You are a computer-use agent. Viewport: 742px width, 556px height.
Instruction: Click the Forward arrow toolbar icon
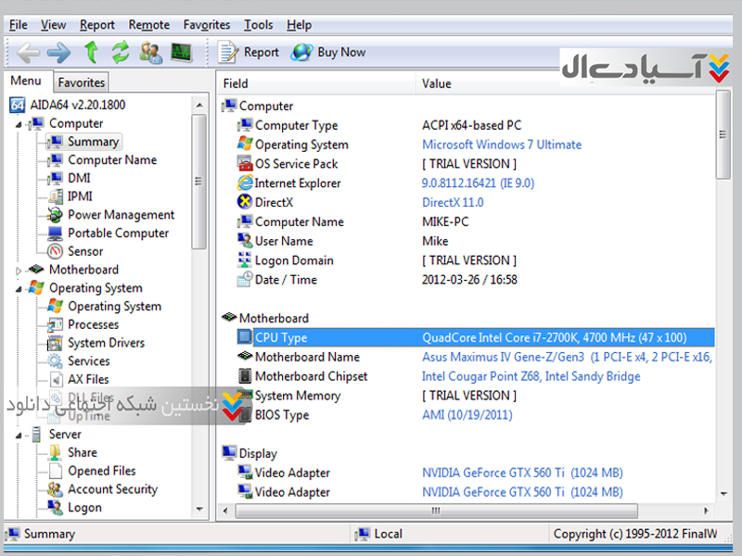(x=58, y=53)
